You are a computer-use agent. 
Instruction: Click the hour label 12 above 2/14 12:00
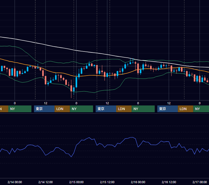coord(45,103)
